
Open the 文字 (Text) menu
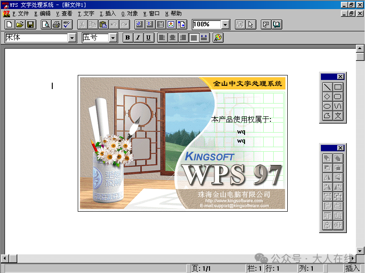pyautogui.click(x=86, y=14)
